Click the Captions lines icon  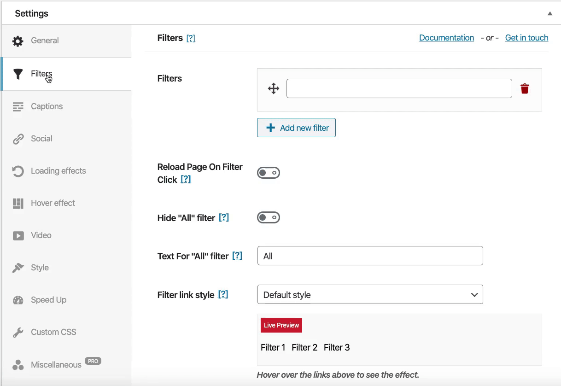click(18, 106)
